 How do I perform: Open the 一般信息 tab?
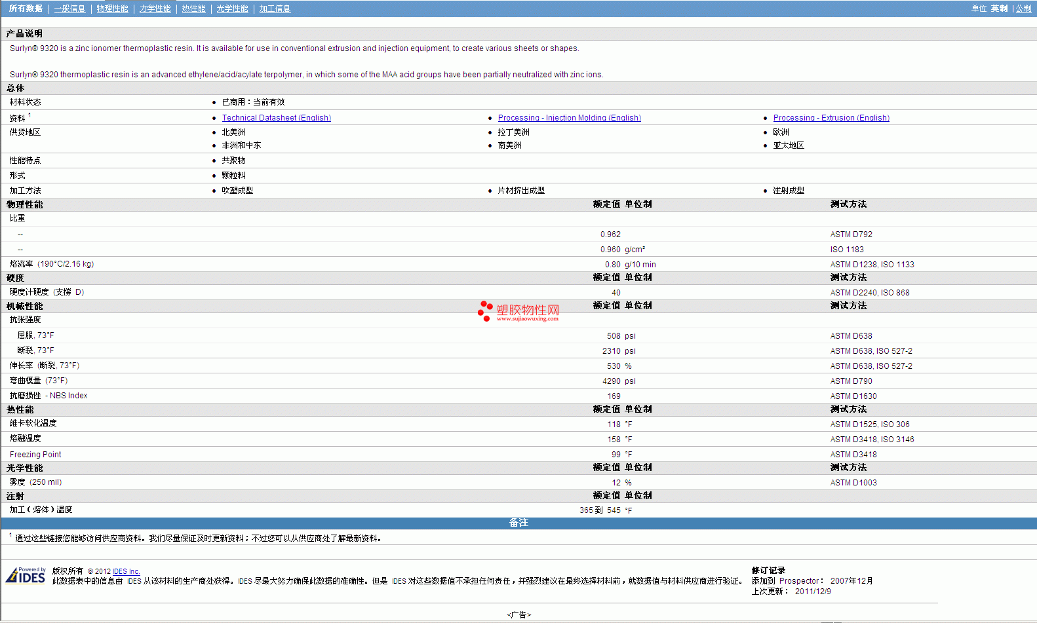click(69, 9)
